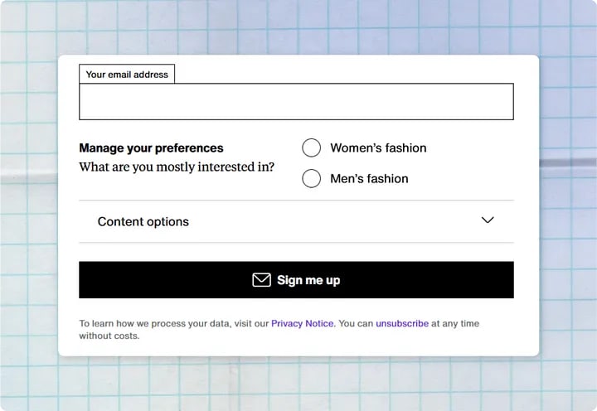Click the "Manage your preferences" heading
Screen dimensions: 597x411
tap(151, 148)
